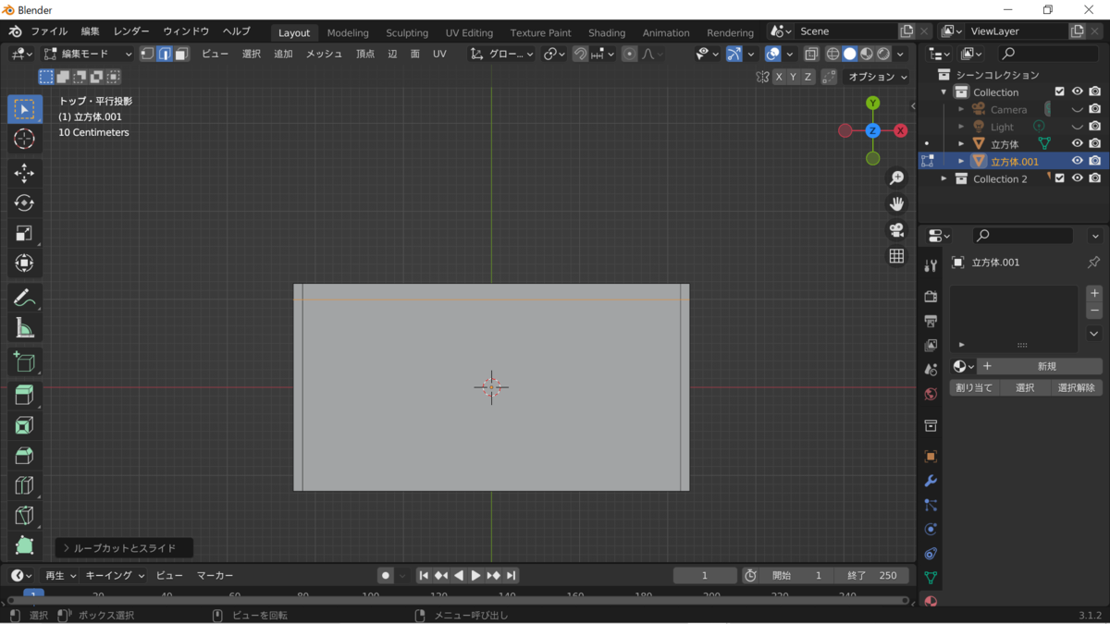1110x624 pixels.
Task: Click the Zoom magnifier viewport icon
Action: 896,177
